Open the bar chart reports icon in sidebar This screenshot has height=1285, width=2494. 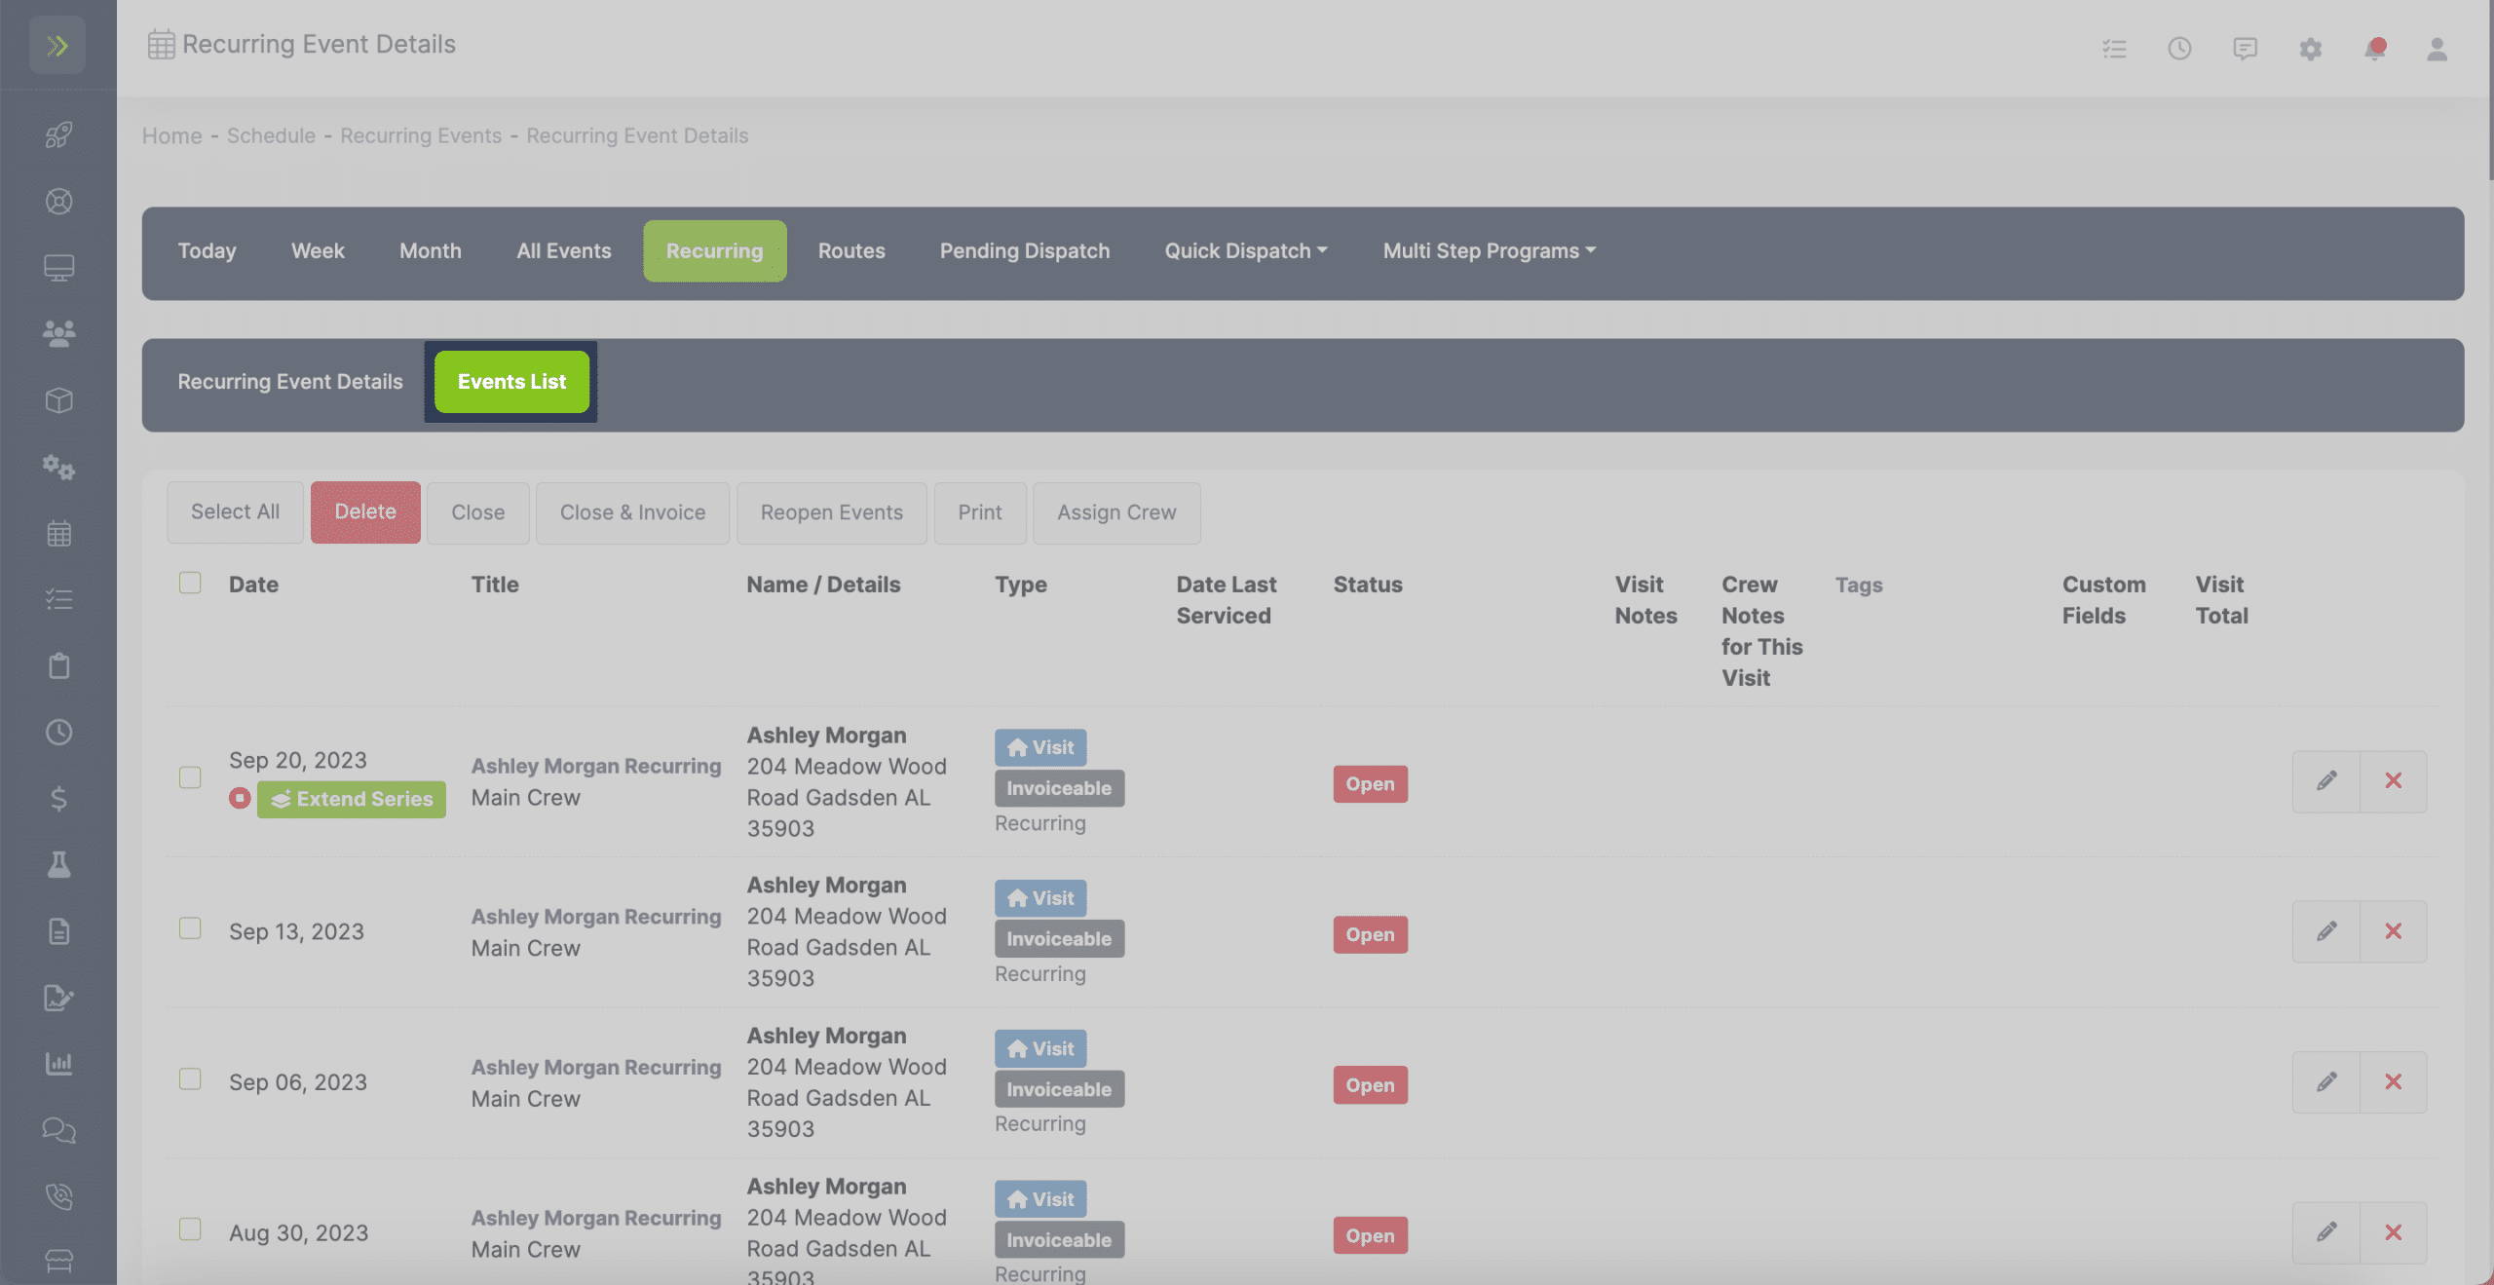[x=58, y=1064]
